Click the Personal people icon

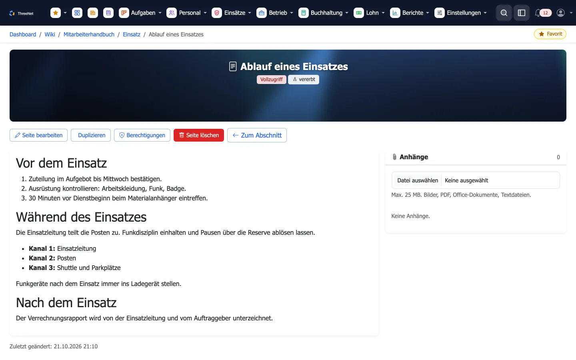pyautogui.click(x=172, y=13)
